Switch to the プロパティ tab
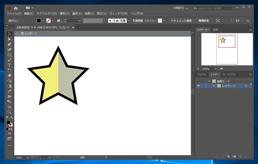Screen dimensions: 258x164 click(x=202, y=74)
